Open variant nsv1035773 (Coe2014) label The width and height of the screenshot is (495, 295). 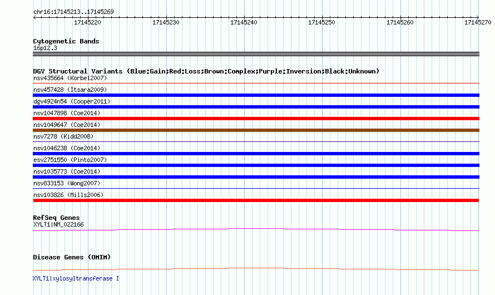(67, 171)
